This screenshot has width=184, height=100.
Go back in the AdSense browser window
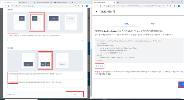pos(94,6)
